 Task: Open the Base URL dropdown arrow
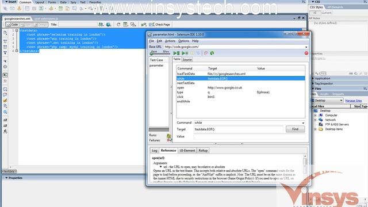coord(306,47)
